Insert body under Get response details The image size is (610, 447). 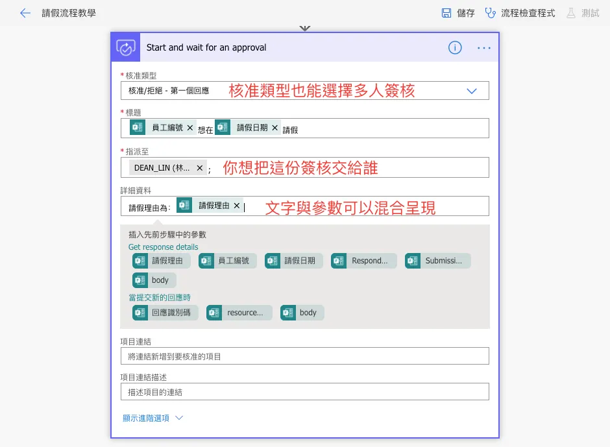coord(154,280)
